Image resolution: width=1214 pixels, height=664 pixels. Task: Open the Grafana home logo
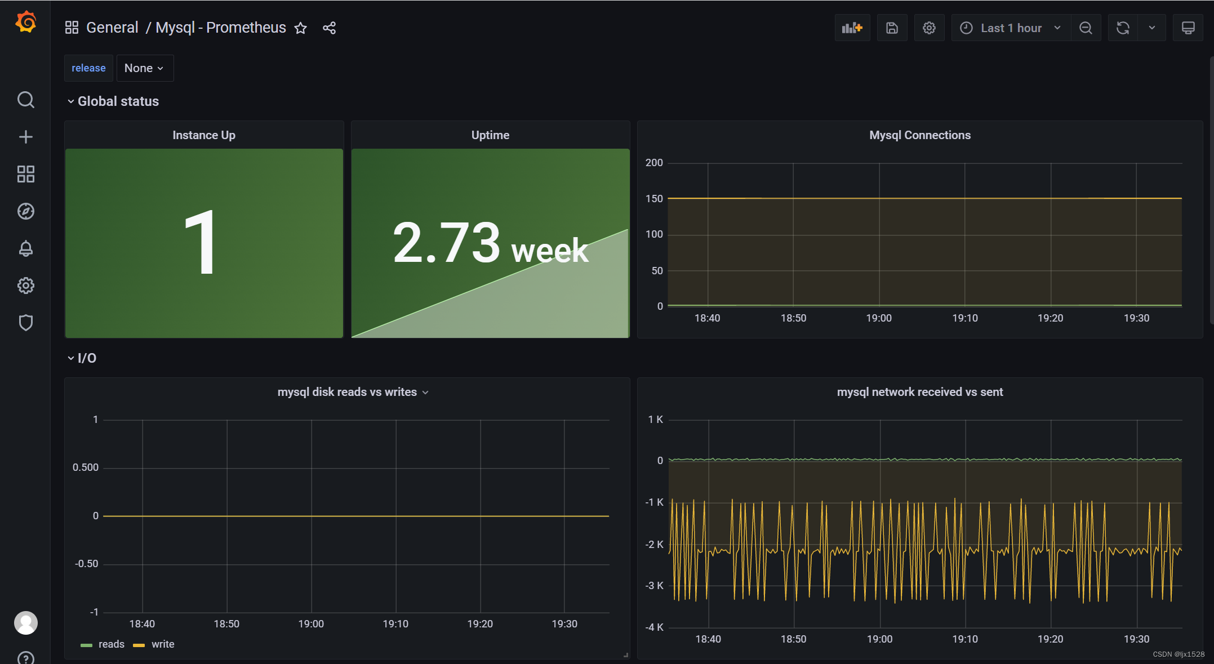pos(26,23)
